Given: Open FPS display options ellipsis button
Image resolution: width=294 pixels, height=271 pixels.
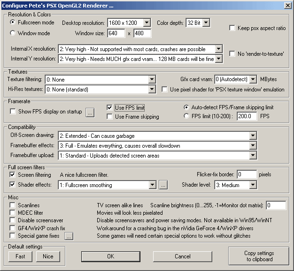Looking at the screenshot, I should (90, 113).
